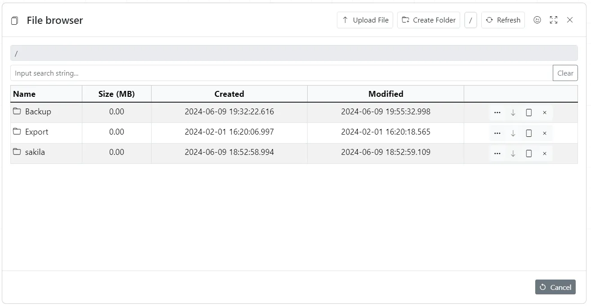Click the smiley face feedback icon
The height and width of the screenshot is (307, 591).
(x=537, y=20)
